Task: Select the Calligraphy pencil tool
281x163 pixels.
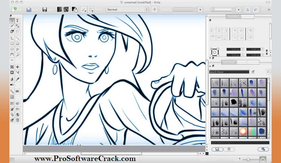Action: (x=12, y=26)
